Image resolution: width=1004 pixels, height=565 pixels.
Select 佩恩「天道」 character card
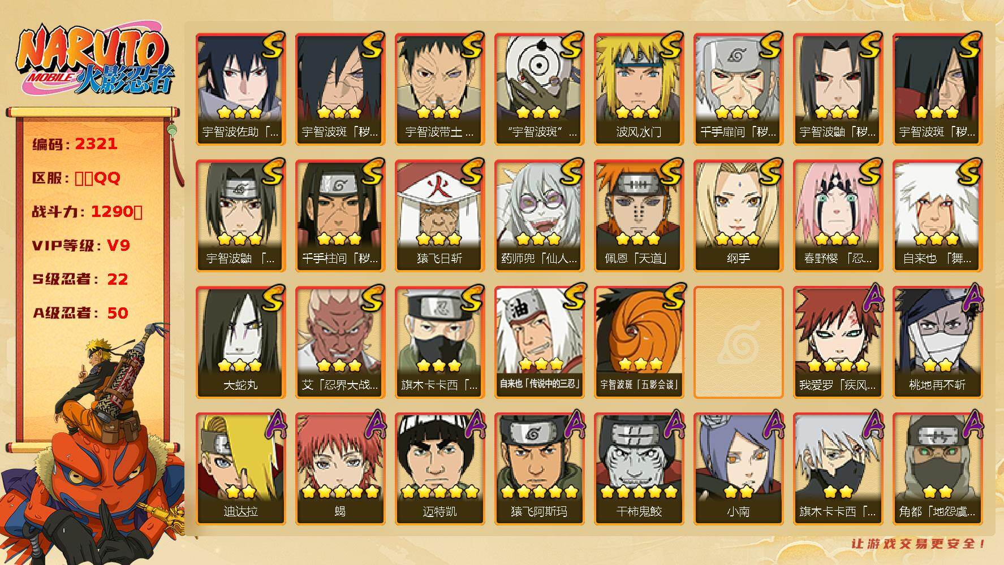point(639,216)
